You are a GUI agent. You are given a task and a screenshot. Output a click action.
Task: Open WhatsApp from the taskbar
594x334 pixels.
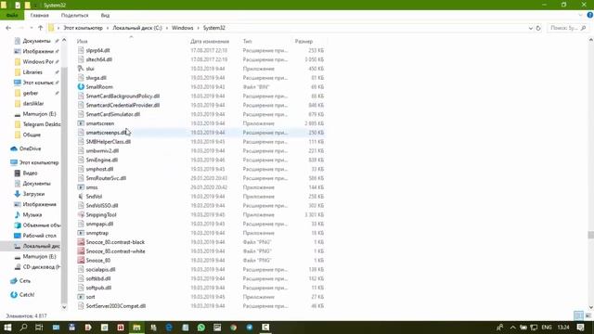(201, 328)
